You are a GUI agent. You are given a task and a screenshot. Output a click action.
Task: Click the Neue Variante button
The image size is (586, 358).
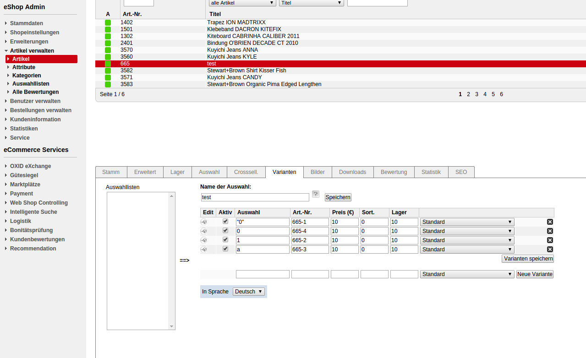pos(535,274)
